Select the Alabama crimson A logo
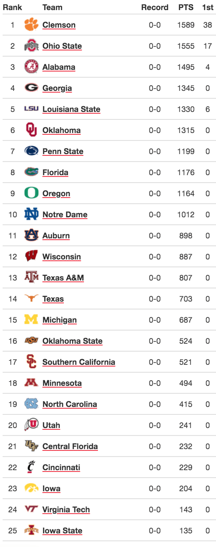The width and height of the screenshot is (216, 547). coord(31,67)
